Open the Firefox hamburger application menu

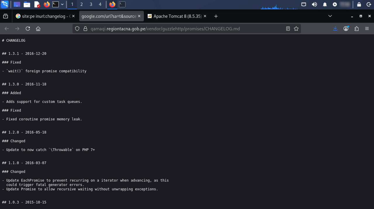pos(367,29)
